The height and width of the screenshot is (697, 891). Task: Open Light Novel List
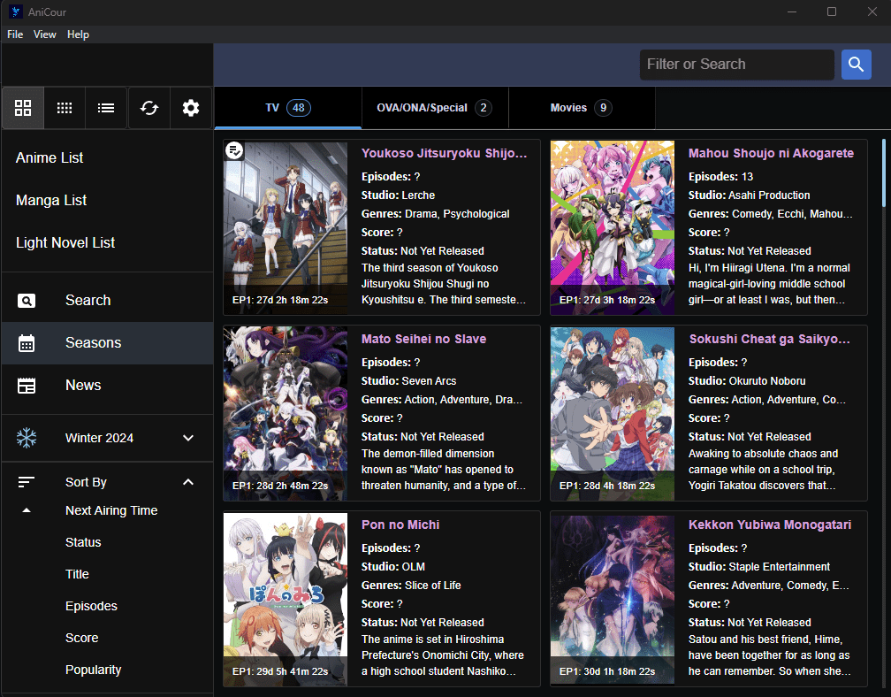tap(65, 243)
